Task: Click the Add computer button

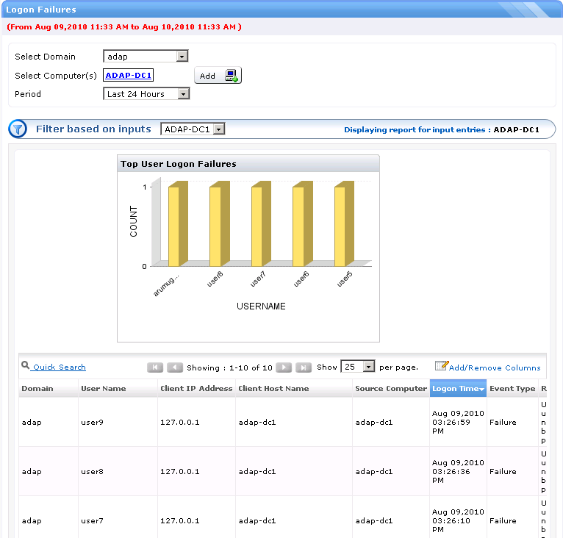Action: [218, 76]
